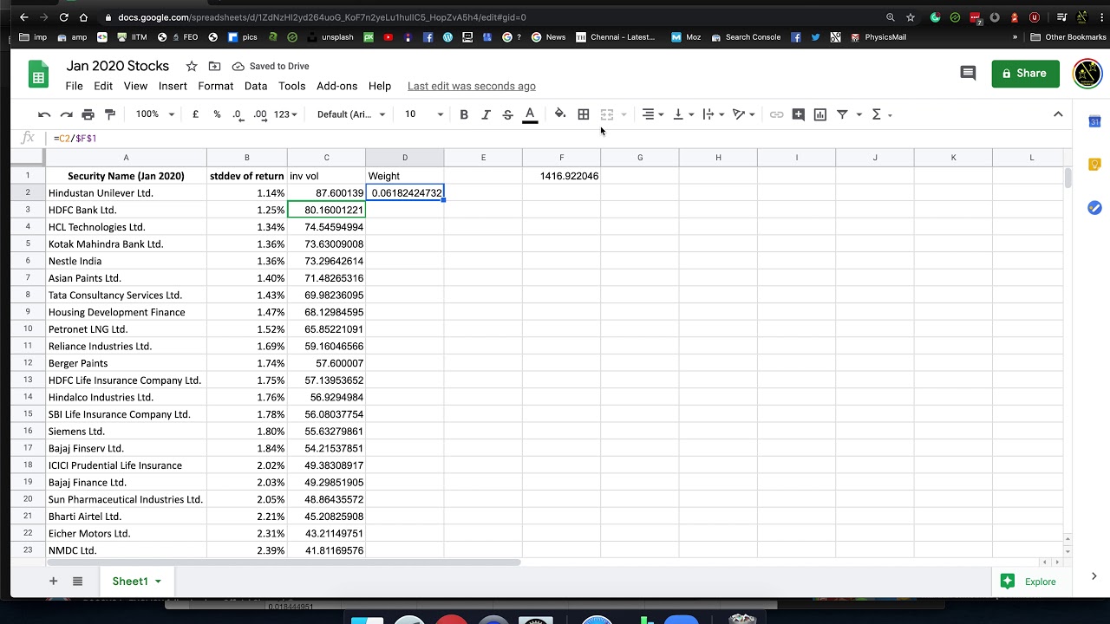Open the font family dropdown

click(351, 114)
